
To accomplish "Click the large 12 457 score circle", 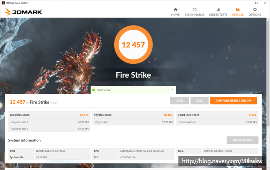I will click(133, 45).
